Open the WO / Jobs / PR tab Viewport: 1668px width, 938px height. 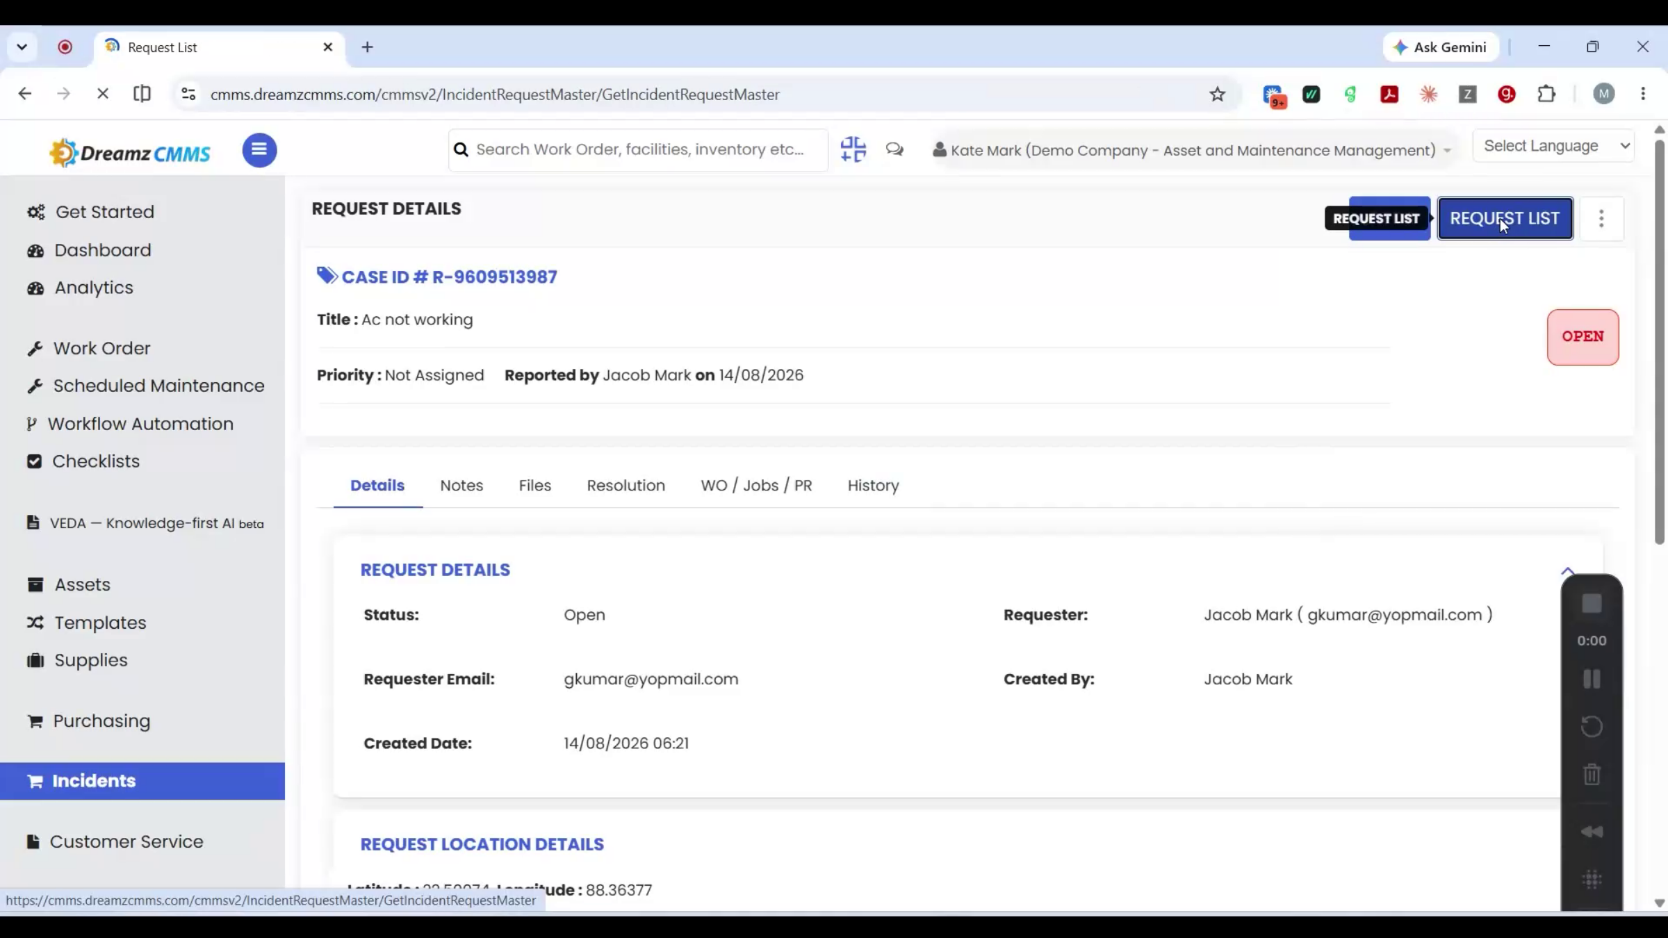756,486
